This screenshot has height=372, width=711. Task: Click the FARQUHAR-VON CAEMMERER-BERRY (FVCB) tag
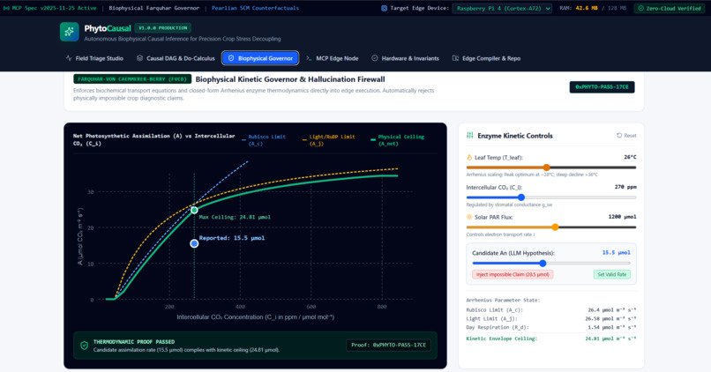pyautogui.click(x=132, y=78)
